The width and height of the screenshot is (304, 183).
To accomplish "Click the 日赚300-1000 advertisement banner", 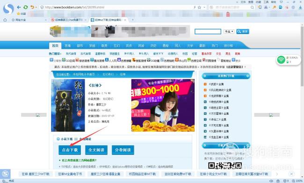I will coord(163,105).
